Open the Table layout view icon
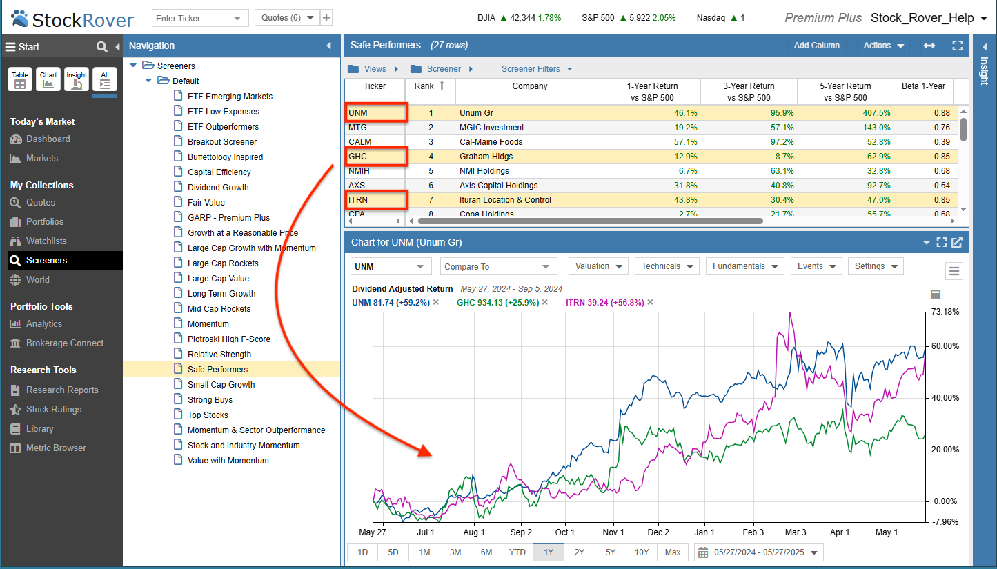Viewport: 997px width, 569px height. click(20, 79)
